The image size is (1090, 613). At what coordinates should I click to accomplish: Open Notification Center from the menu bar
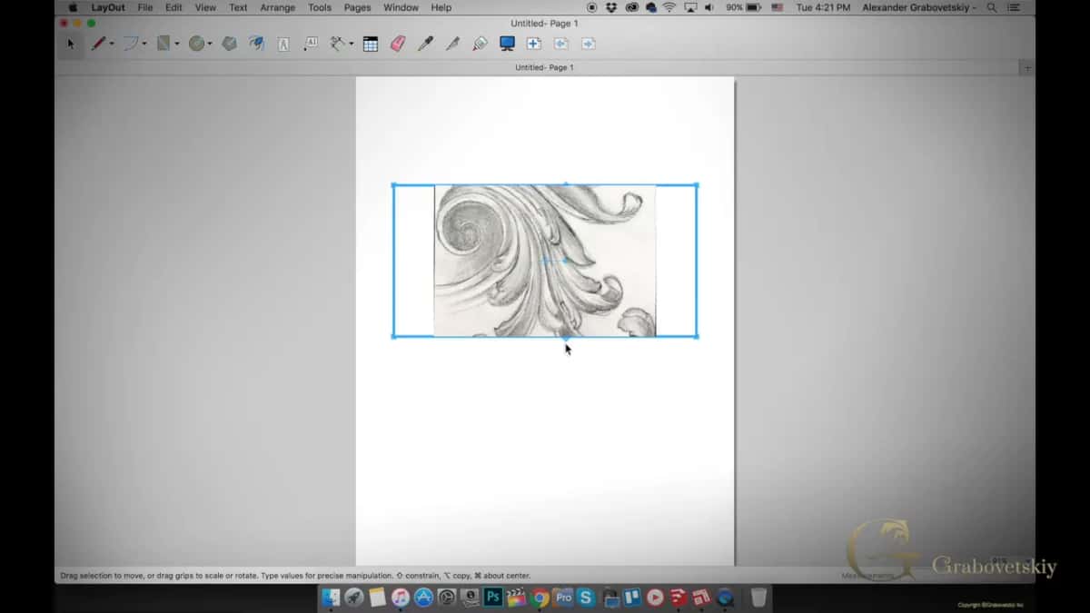(1015, 7)
